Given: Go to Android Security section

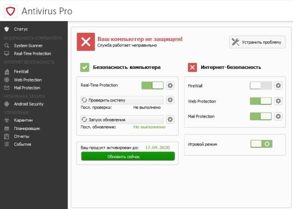Looking at the screenshot, I should click(29, 104).
